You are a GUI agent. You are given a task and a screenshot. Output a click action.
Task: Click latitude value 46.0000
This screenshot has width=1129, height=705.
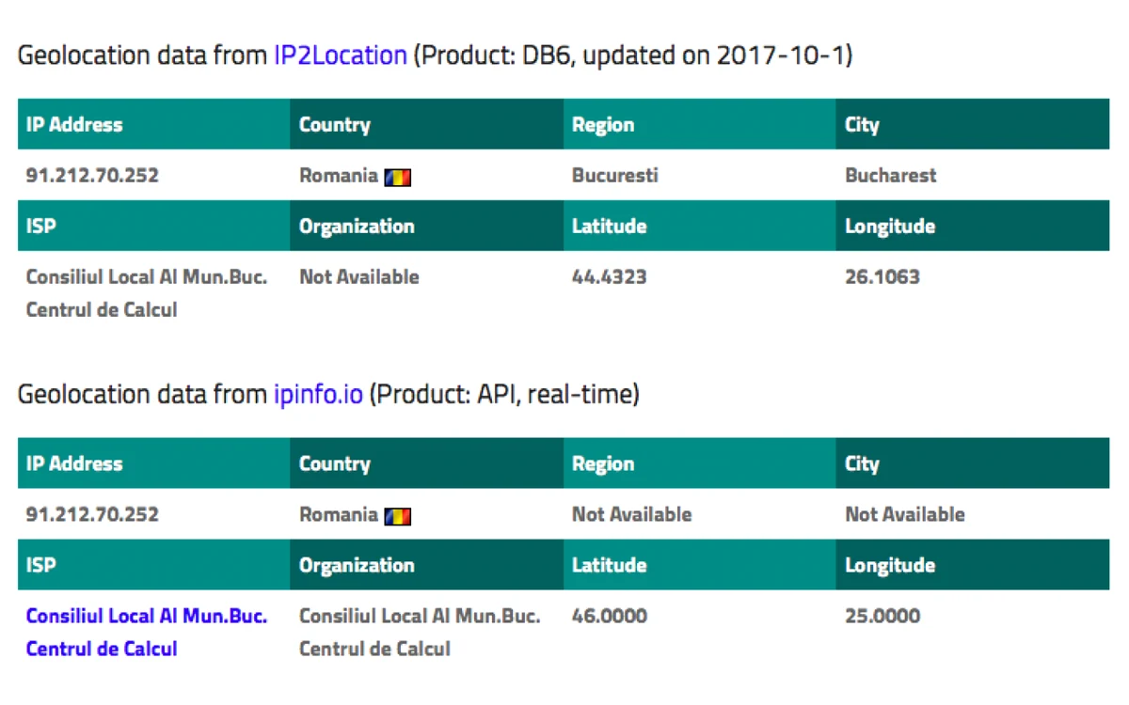click(610, 617)
